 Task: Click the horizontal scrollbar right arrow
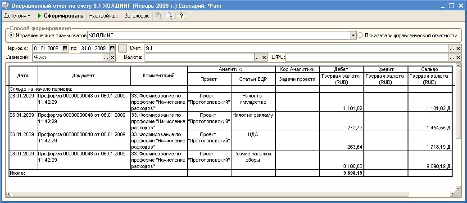click(452, 194)
